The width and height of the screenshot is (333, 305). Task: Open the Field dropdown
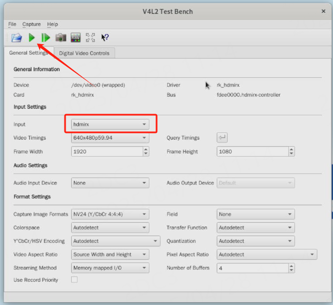pyautogui.click(x=256, y=214)
